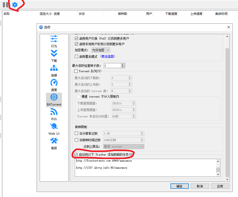Open the 加密模式 允许加密 dropdown
Viewport: 238px width, 197px height.
[100, 50]
